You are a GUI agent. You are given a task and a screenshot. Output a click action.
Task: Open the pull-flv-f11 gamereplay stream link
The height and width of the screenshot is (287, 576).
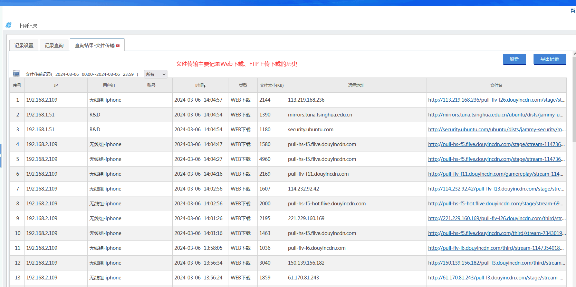496,174
